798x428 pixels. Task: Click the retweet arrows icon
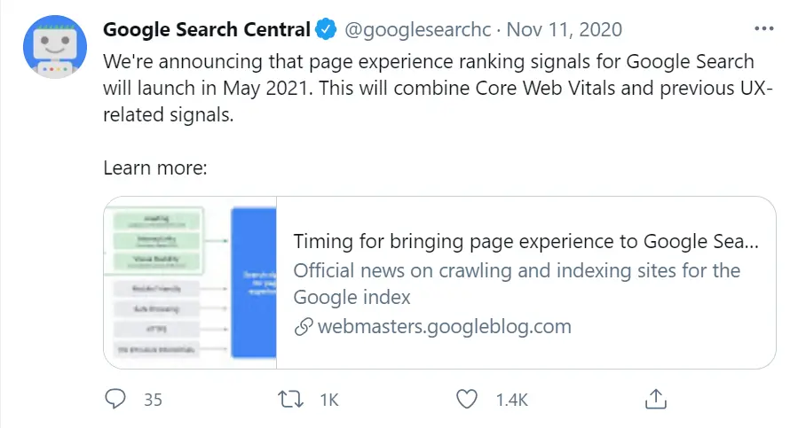click(290, 399)
